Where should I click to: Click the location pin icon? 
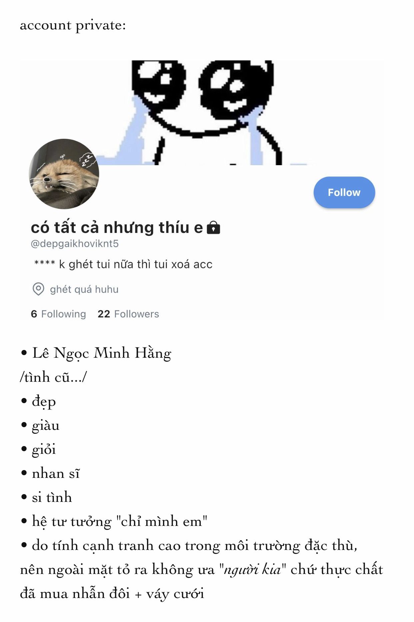click(38, 289)
